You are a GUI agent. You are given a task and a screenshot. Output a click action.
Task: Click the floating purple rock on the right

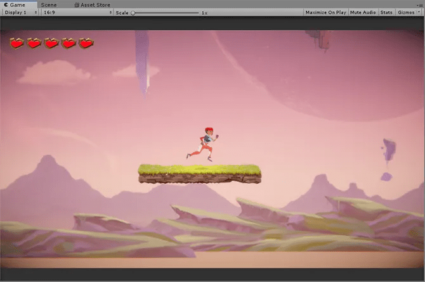point(389,150)
